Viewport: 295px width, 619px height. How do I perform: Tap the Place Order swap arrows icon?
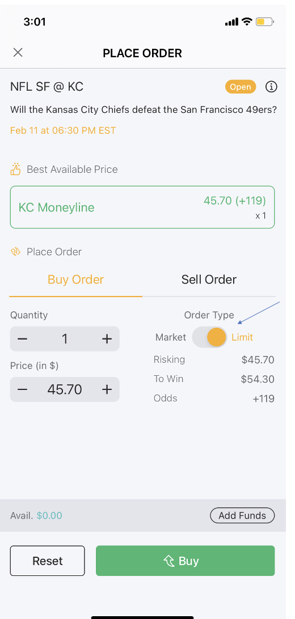point(15,252)
